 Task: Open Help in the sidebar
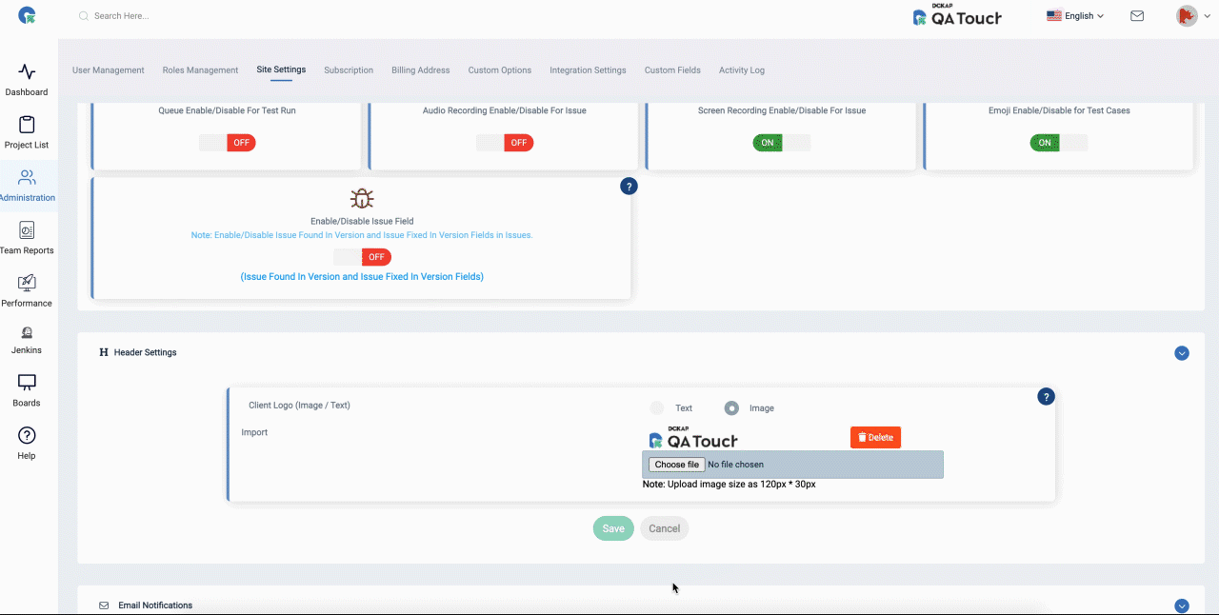tap(27, 443)
